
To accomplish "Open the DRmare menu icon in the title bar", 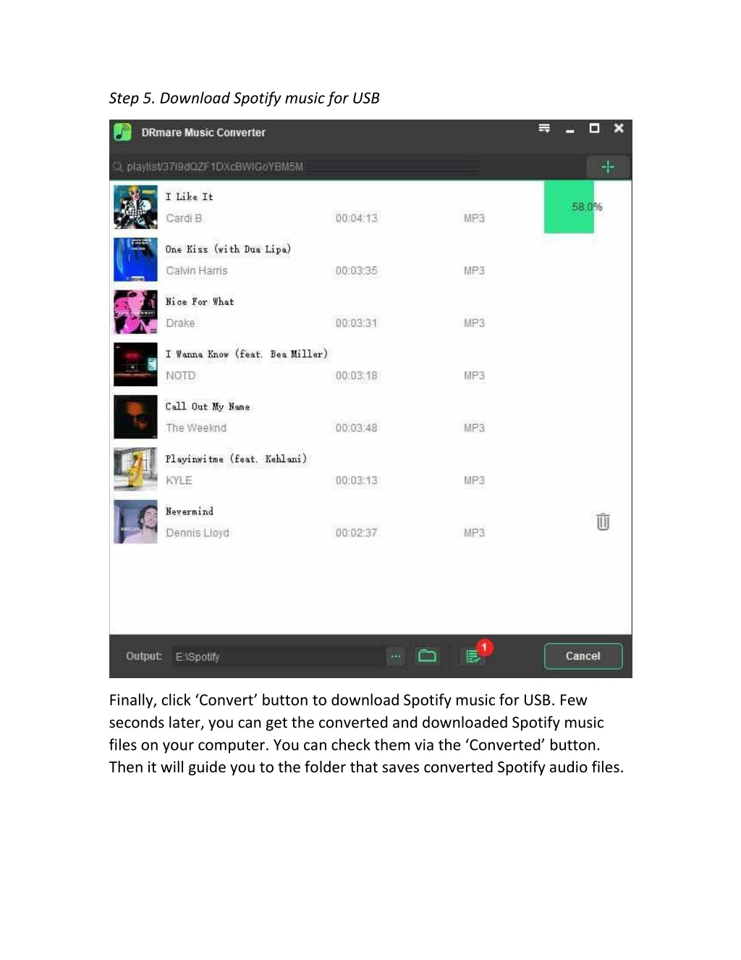I will point(544,128).
